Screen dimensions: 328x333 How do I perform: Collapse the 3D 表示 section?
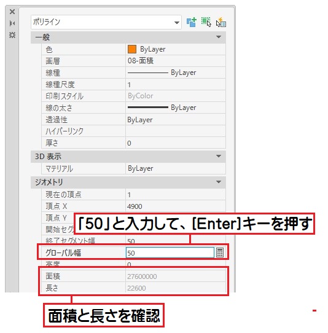coord(219,156)
